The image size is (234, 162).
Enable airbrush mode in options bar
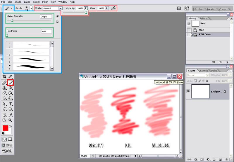click(113, 8)
